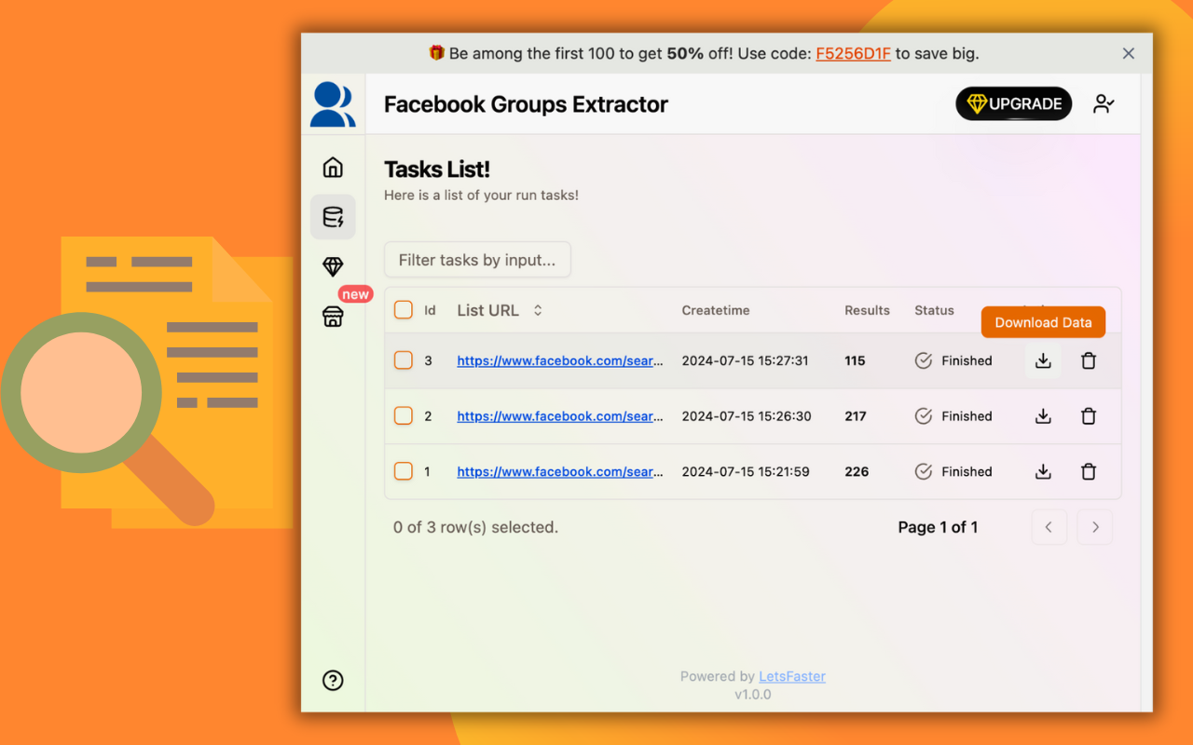Click the Results column header
The width and height of the screenshot is (1193, 745).
(x=867, y=310)
